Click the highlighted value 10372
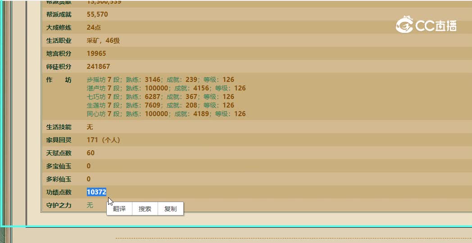The width and height of the screenshot is (472, 243). 96,192
